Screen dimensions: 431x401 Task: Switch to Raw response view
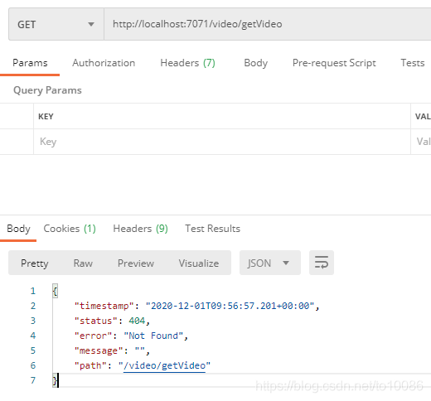[83, 263]
